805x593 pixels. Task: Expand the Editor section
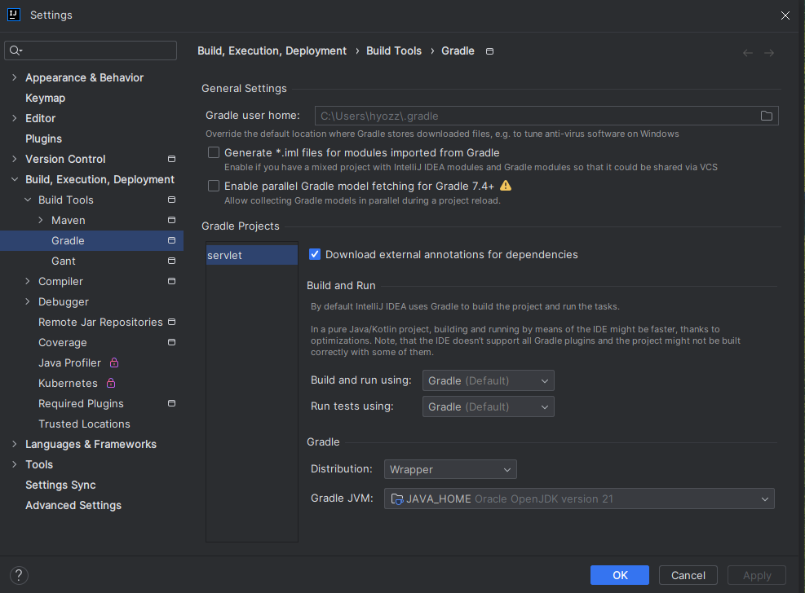[x=15, y=118]
